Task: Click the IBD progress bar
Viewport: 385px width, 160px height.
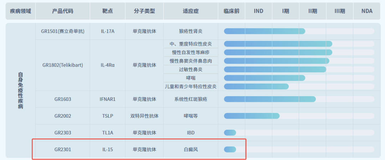Action: [299, 133]
